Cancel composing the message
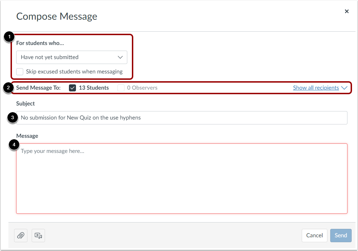The width and height of the screenshot is (358, 251). pyautogui.click(x=314, y=236)
